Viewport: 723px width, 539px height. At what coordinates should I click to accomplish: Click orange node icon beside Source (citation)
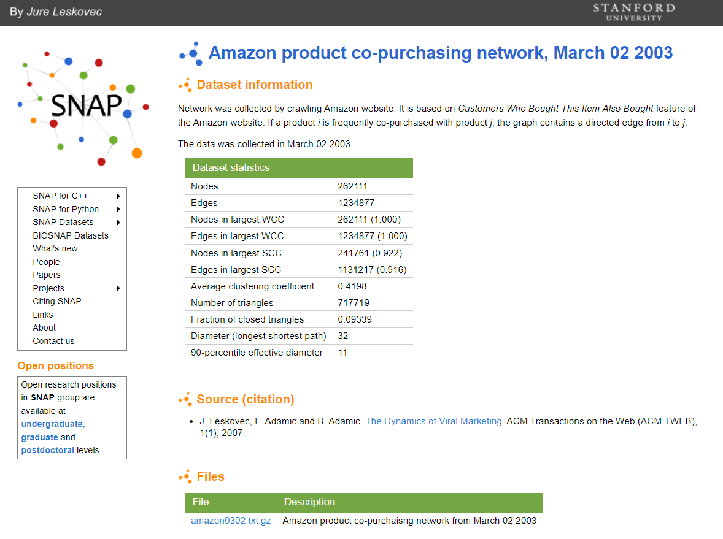coord(185,399)
